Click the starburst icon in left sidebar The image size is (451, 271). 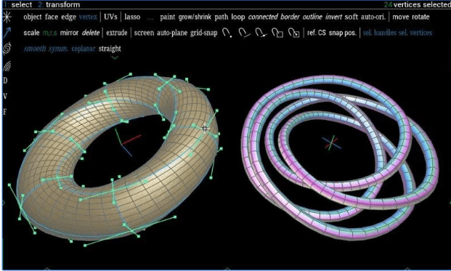click(x=7, y=17)
